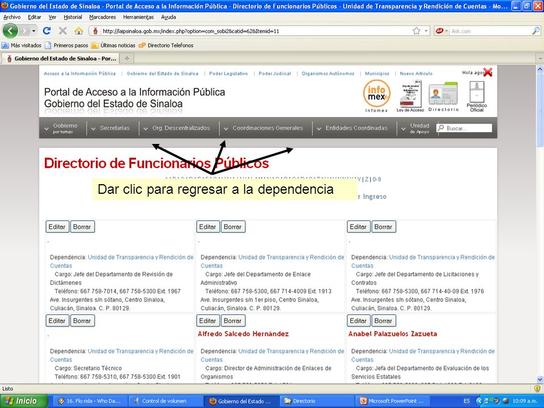Viewport: 544px width, 408px height.
Task: Stop loading with the X icon
Action: pos(63,31)
